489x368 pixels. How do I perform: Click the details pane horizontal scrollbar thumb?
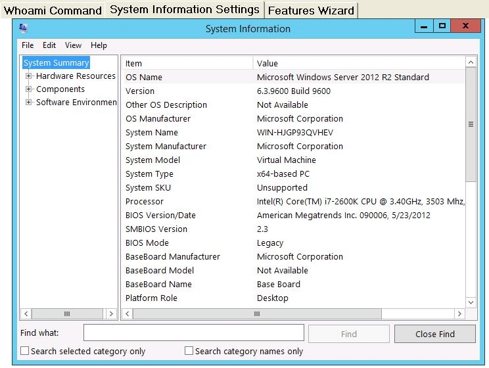point(257,313)
